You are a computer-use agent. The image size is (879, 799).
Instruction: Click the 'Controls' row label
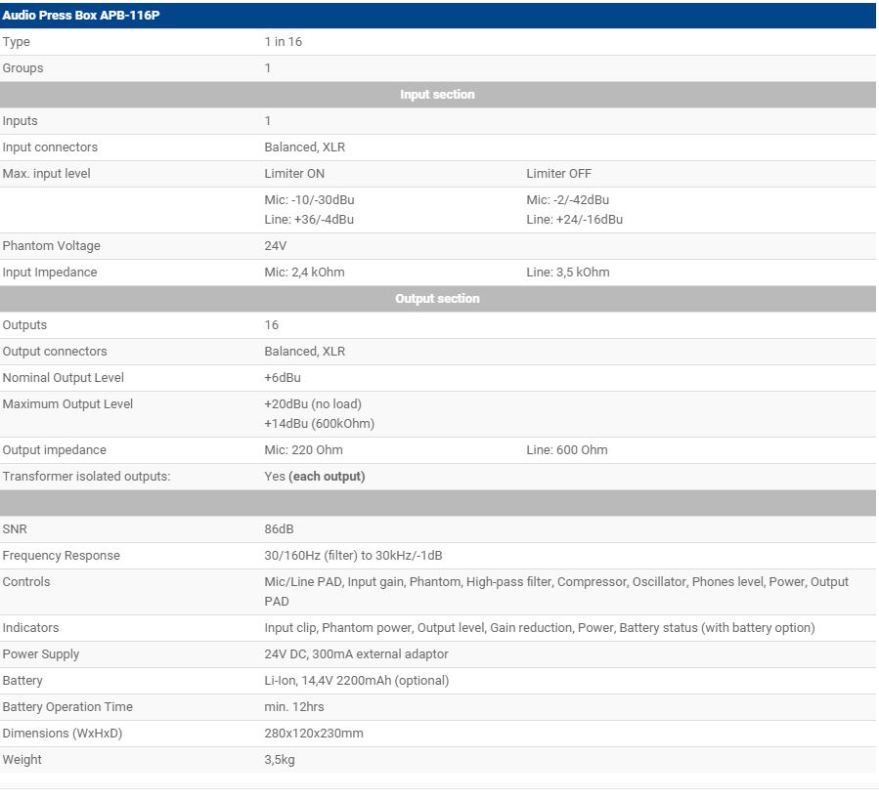point(26,582)
